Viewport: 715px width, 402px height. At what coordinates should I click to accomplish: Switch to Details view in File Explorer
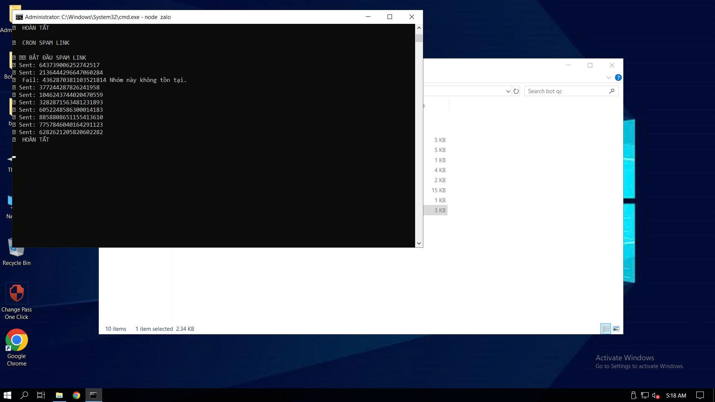click(x=606, y=329)
